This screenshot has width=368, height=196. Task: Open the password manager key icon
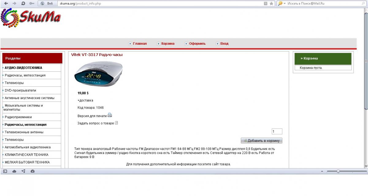click(x=32, y=3)
